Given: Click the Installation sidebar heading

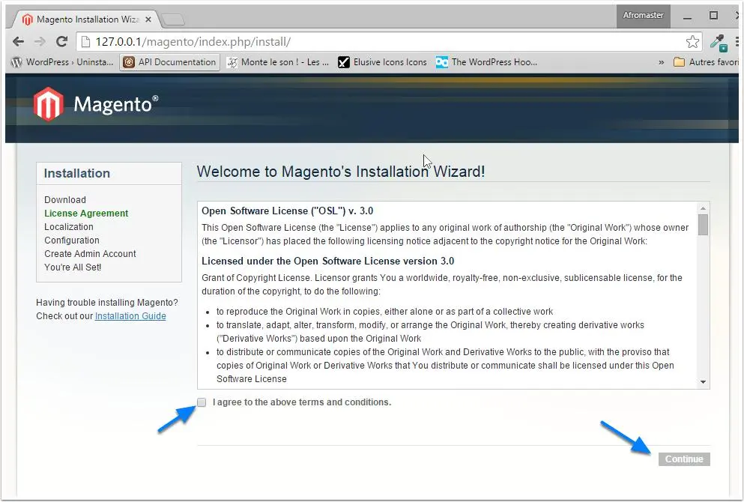Looking at the screenshot, I should [x=77, y=173].
